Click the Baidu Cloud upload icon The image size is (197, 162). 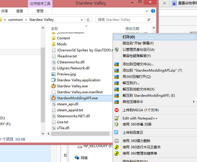click(x=116, y=132)
